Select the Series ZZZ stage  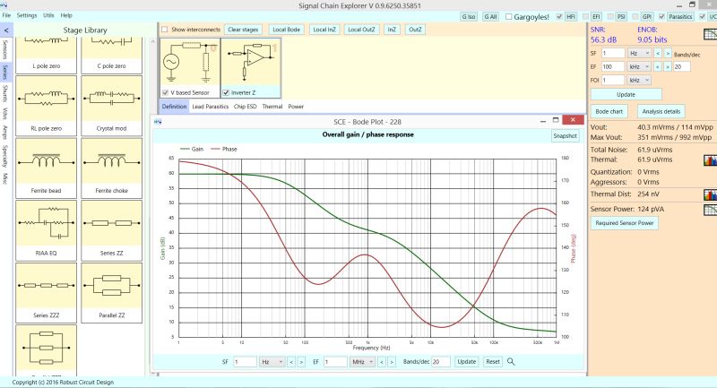[x=47, y=293]
